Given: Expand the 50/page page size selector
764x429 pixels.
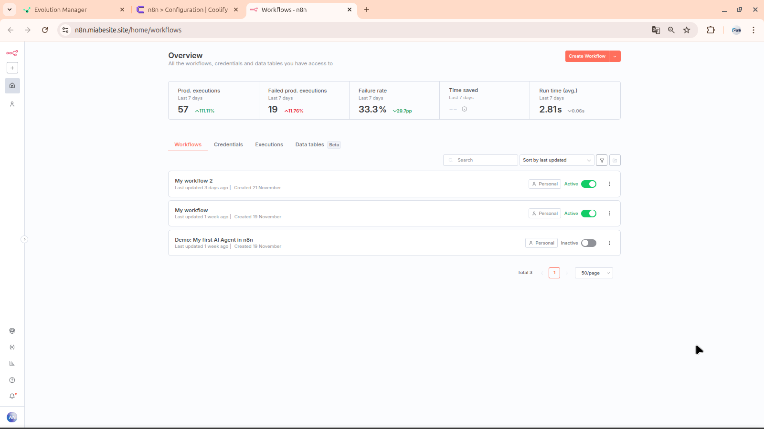Looking at the screenshot, I should click(x=594, y=273).
